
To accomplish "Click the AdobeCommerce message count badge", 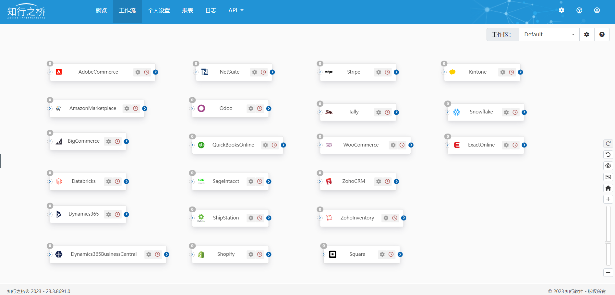I will point(50,64).
